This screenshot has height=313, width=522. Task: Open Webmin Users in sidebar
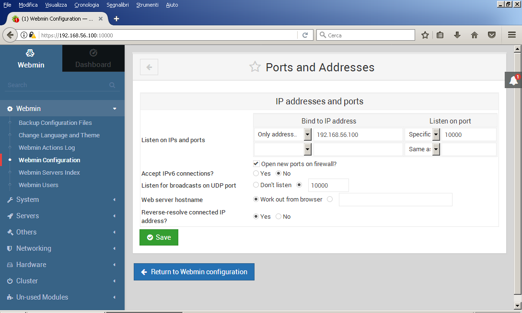pos(38,185)
